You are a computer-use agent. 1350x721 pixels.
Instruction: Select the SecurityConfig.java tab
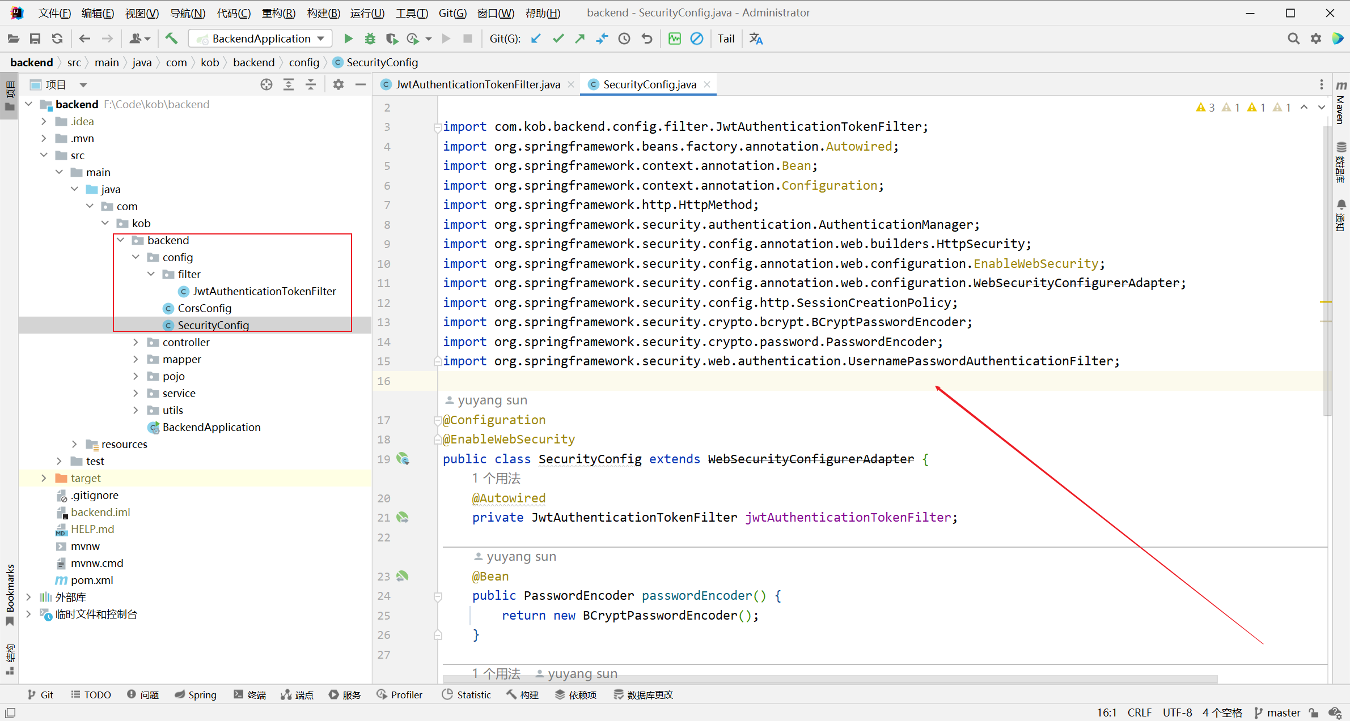[x=650, y=84]
